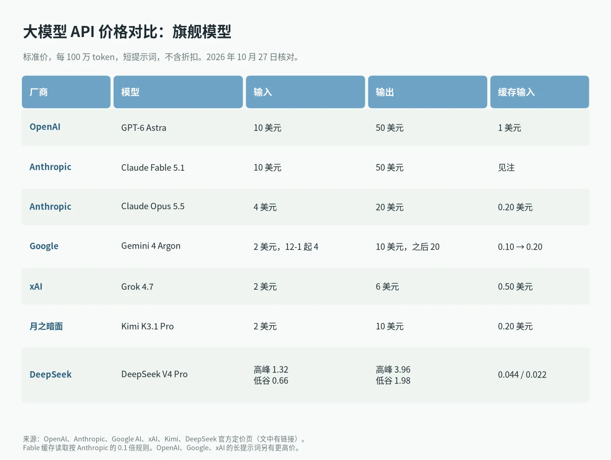Click the Fable 缓存读取 footnote line
Image resolution: width=611 pixels, height=460 pixels.
tap(162, 448)
